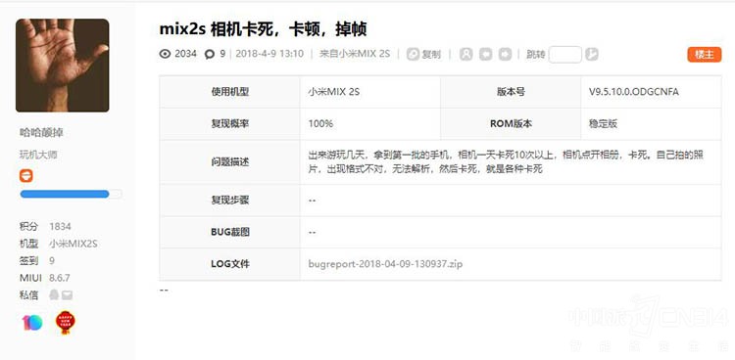Click the view count eye icon
735x360 pixels.
point(165,54)
